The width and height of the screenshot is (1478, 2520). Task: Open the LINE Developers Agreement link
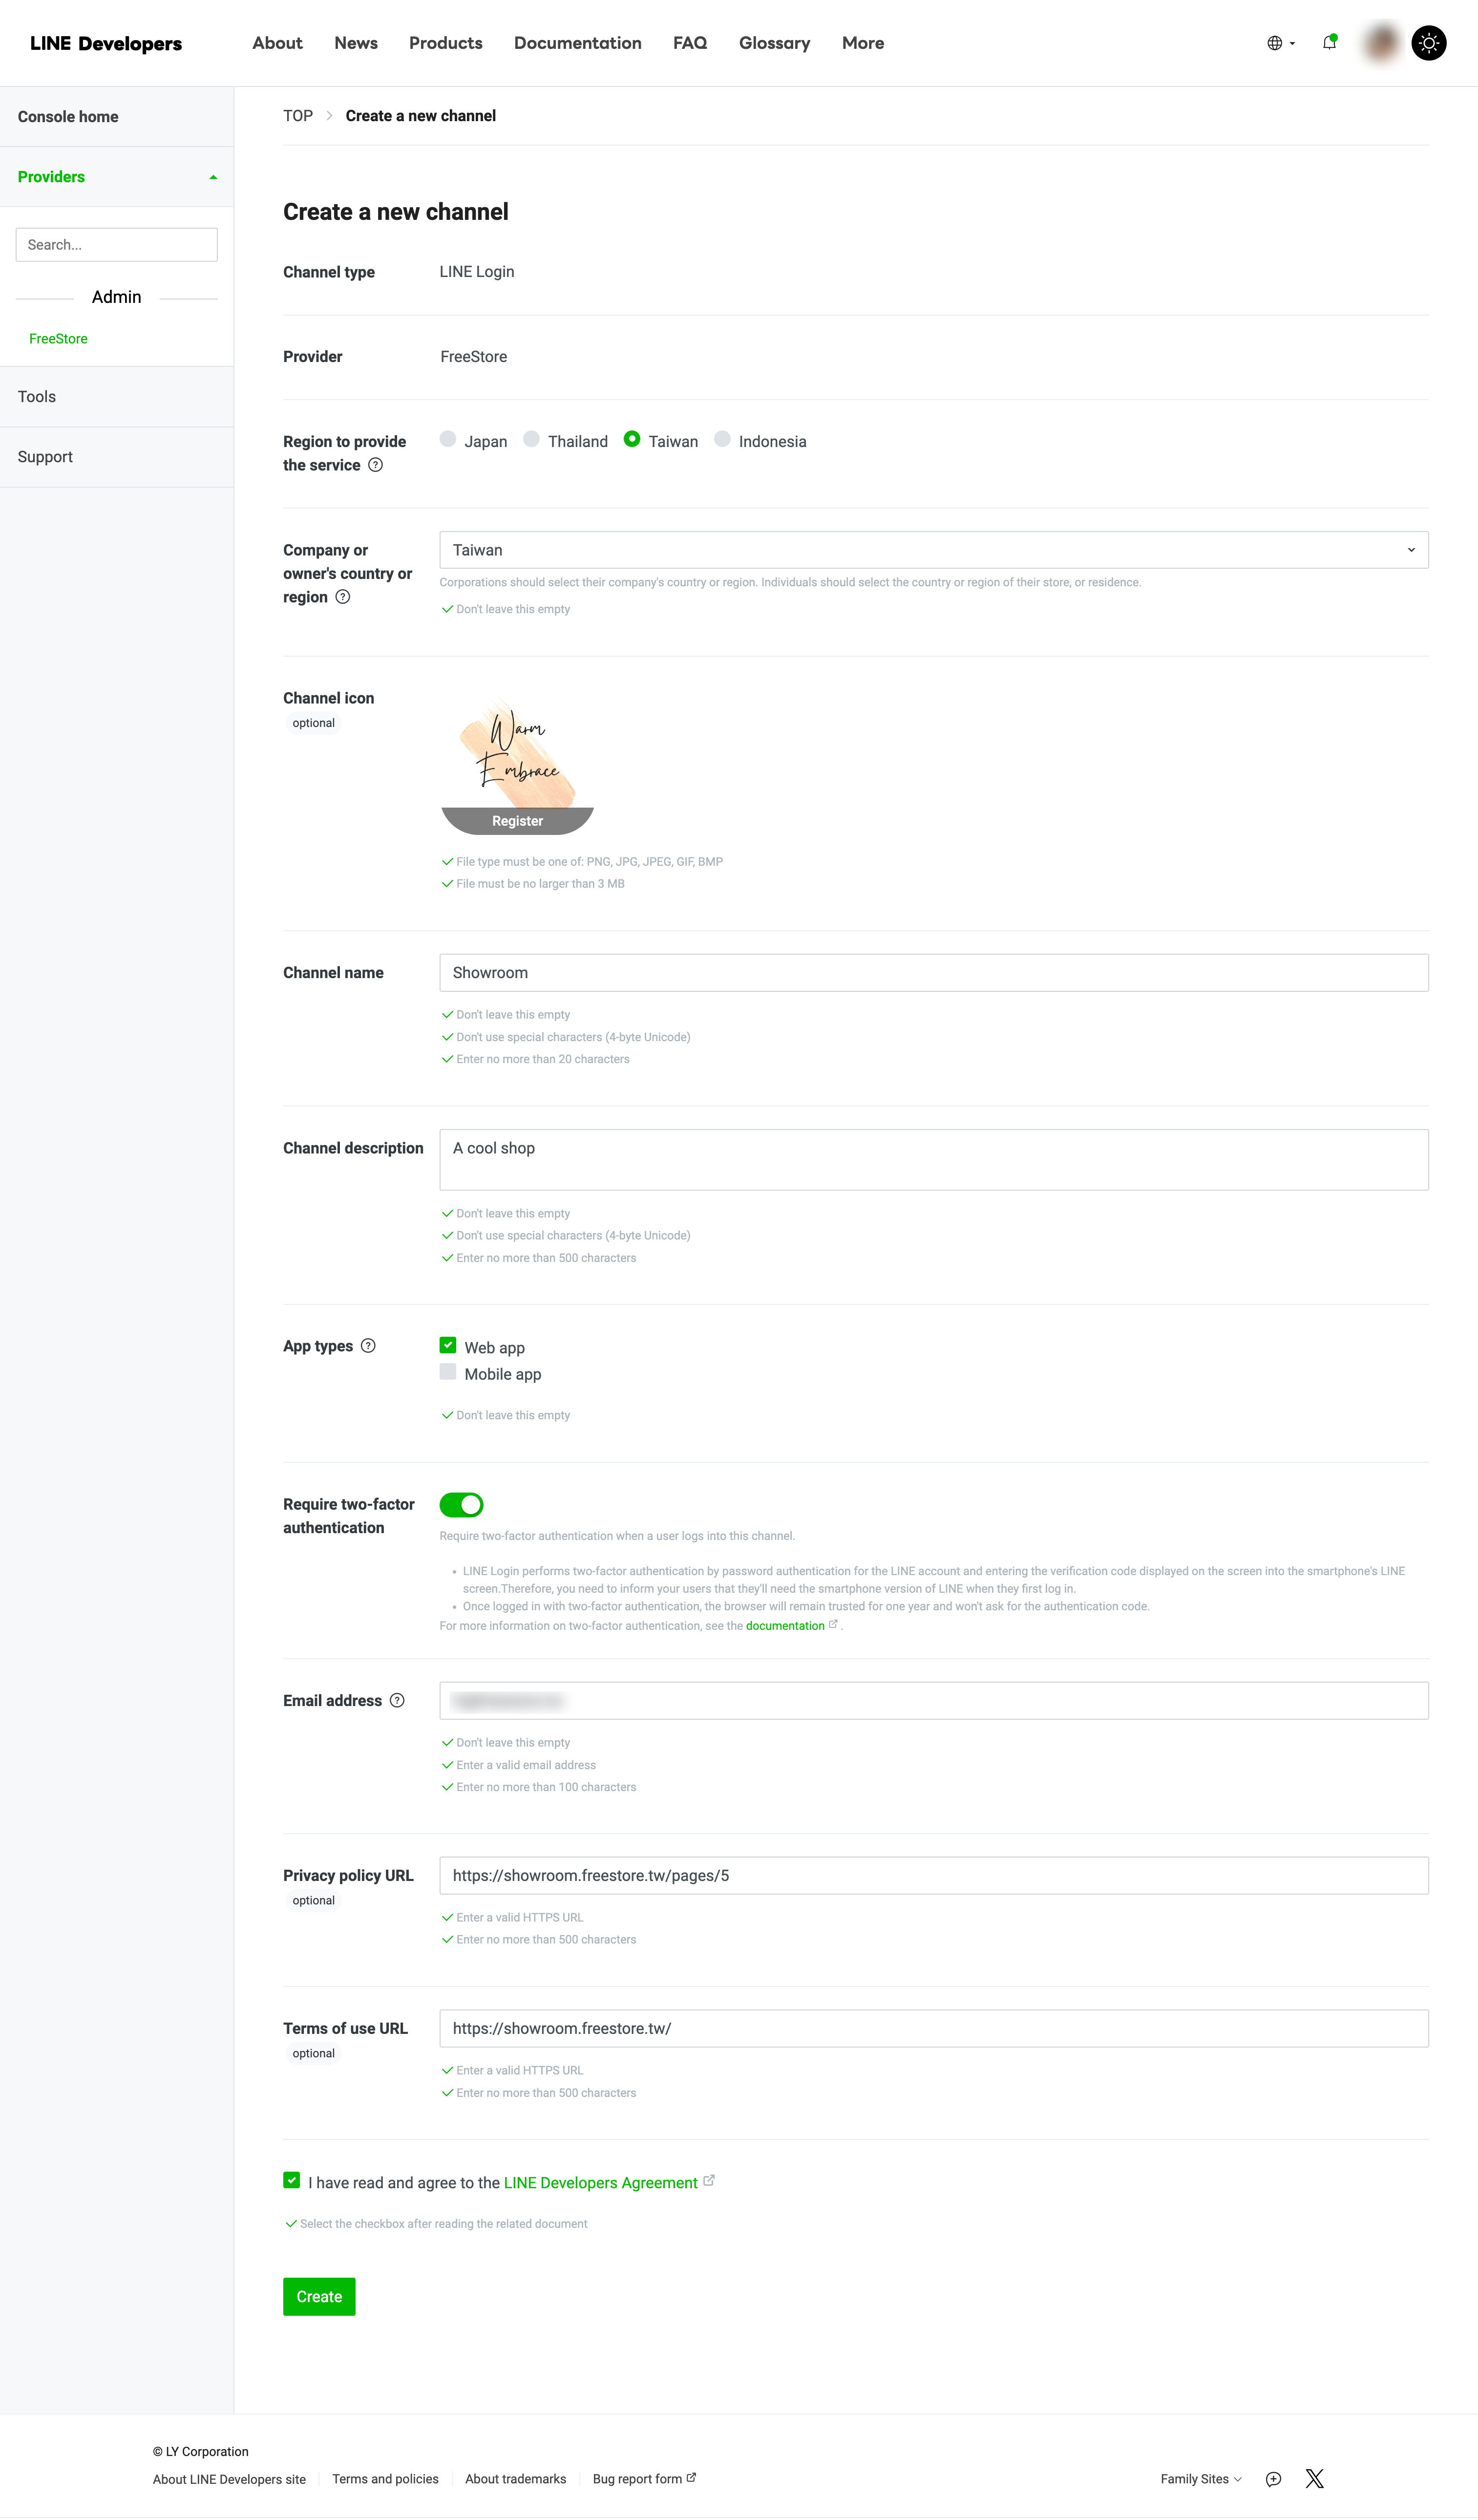pos(600,2183)
